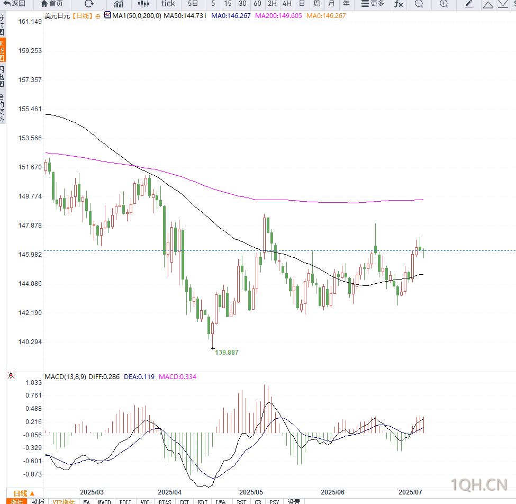Viewport: 516px width, 504px height.
Task: Select the 4H period
Action: pos(287,4)
